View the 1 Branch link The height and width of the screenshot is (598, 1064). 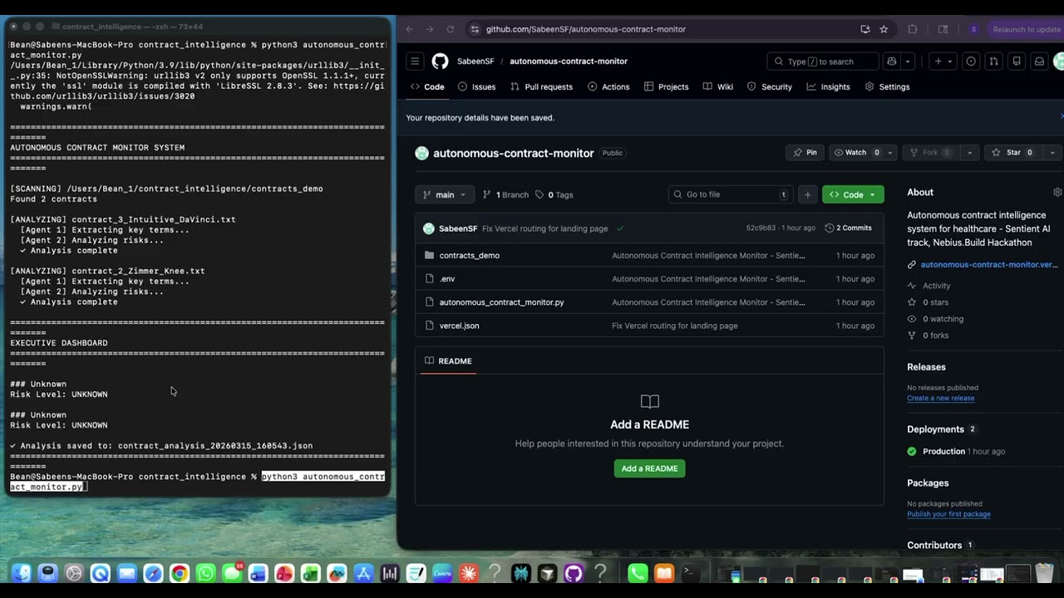[x=505, y=194]
